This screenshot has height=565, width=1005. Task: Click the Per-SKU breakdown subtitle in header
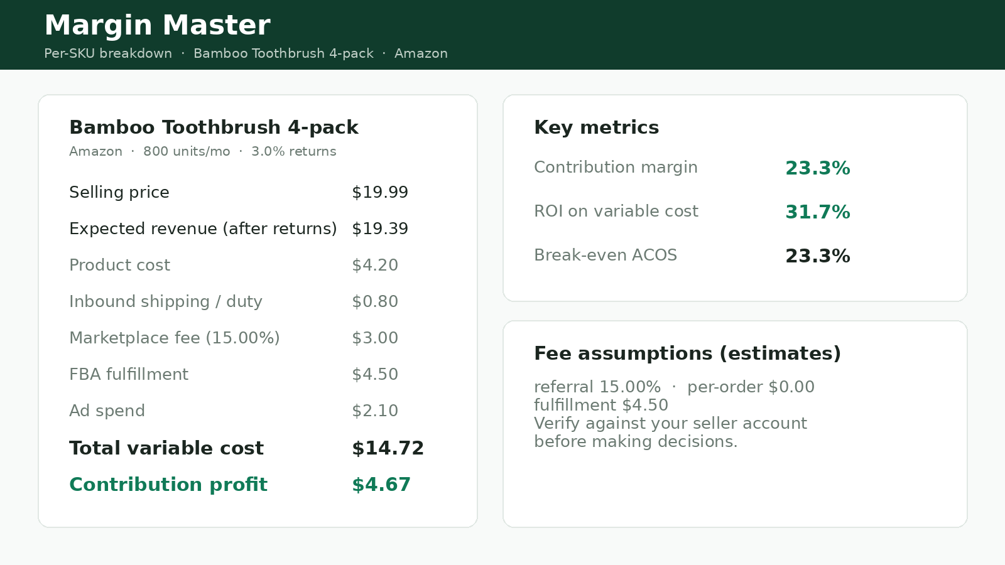(108, 53)
